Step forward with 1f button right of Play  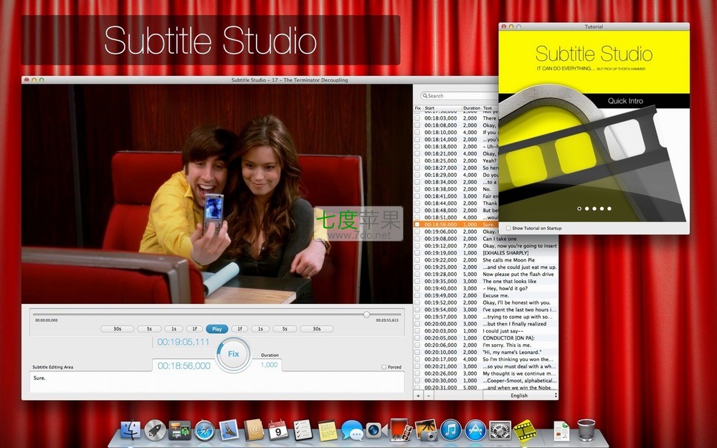239,329
